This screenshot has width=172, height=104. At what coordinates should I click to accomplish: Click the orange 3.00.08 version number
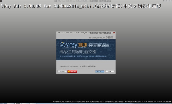coord(83,45)
